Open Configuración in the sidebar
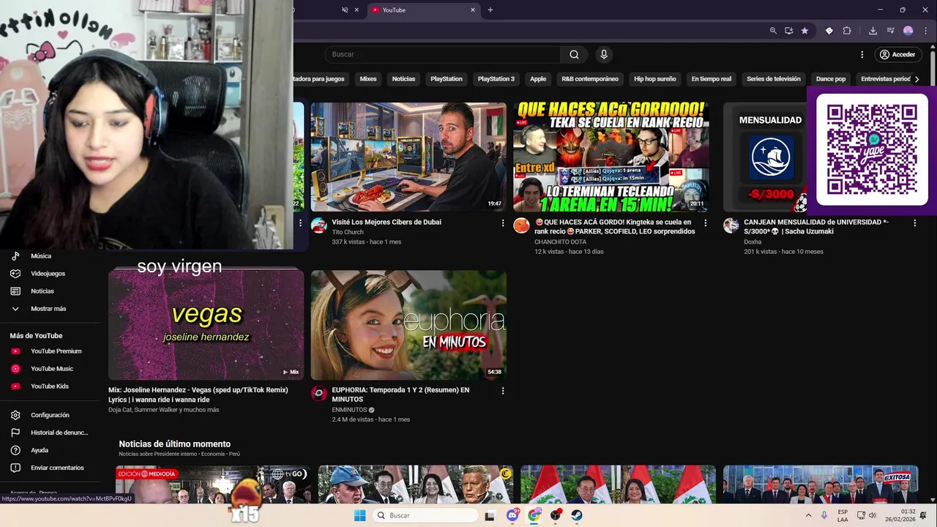937x527 pixels. (x=50, y=415)
